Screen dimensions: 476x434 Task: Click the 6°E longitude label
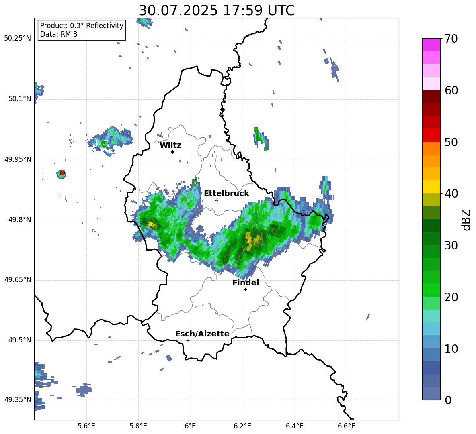pyautogui.click(x=190, y=426)
